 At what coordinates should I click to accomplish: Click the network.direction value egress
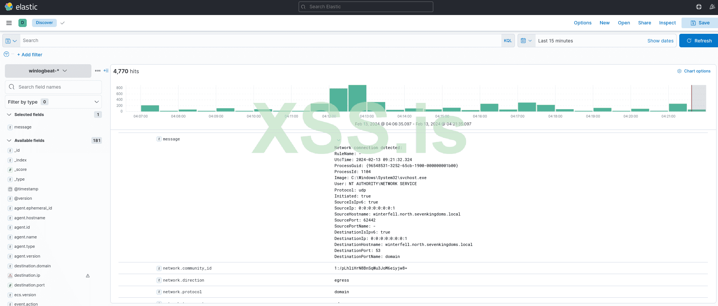342,280
